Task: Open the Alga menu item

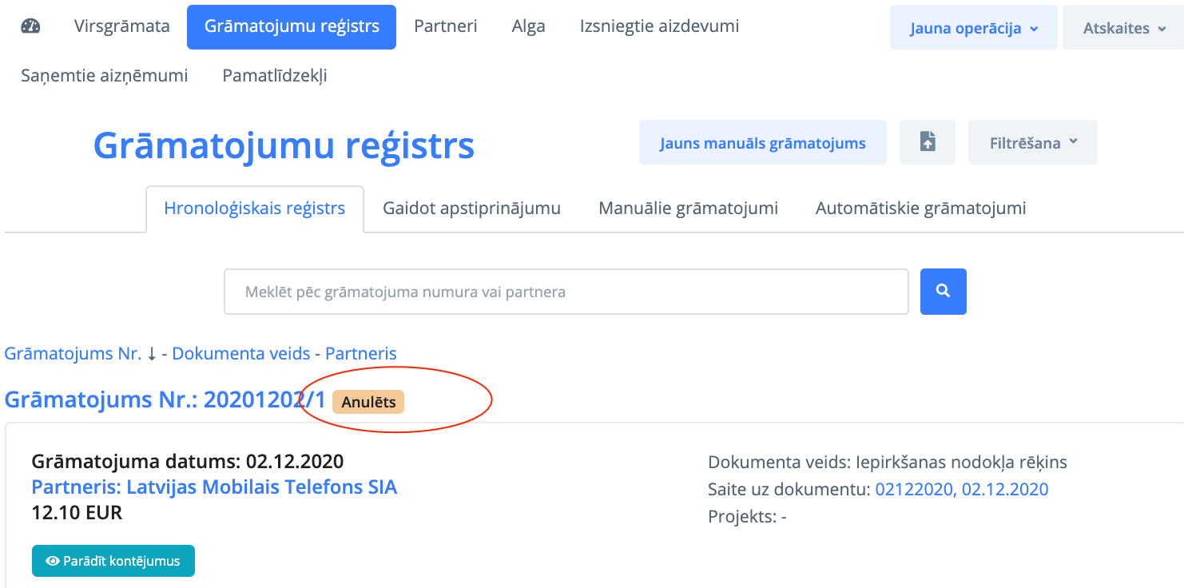Action: click(x=528, y=26)
